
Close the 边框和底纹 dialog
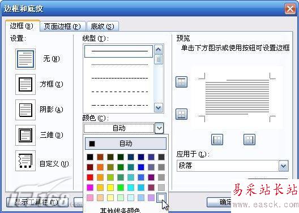[x=290, y=8]
